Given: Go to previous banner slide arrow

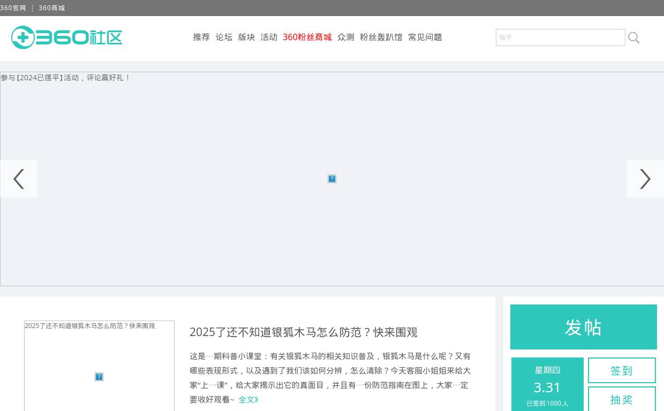Looking at the screenshot, I should [x=19, y=179].
